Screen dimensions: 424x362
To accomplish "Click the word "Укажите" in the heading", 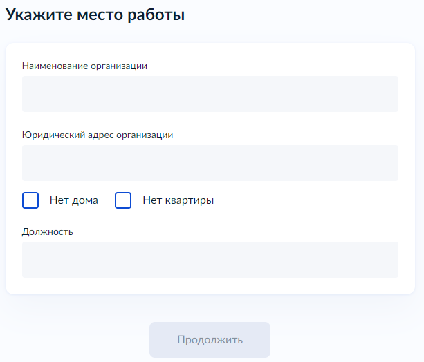I will pos(34,15).
